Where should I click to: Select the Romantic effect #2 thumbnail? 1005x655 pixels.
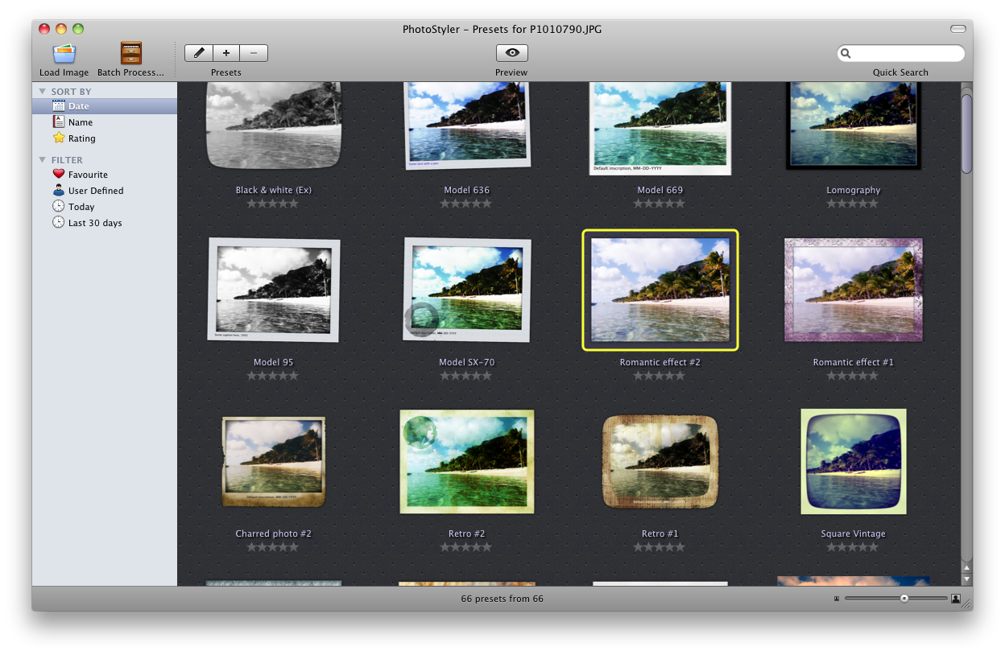click(x=660, y=290)
